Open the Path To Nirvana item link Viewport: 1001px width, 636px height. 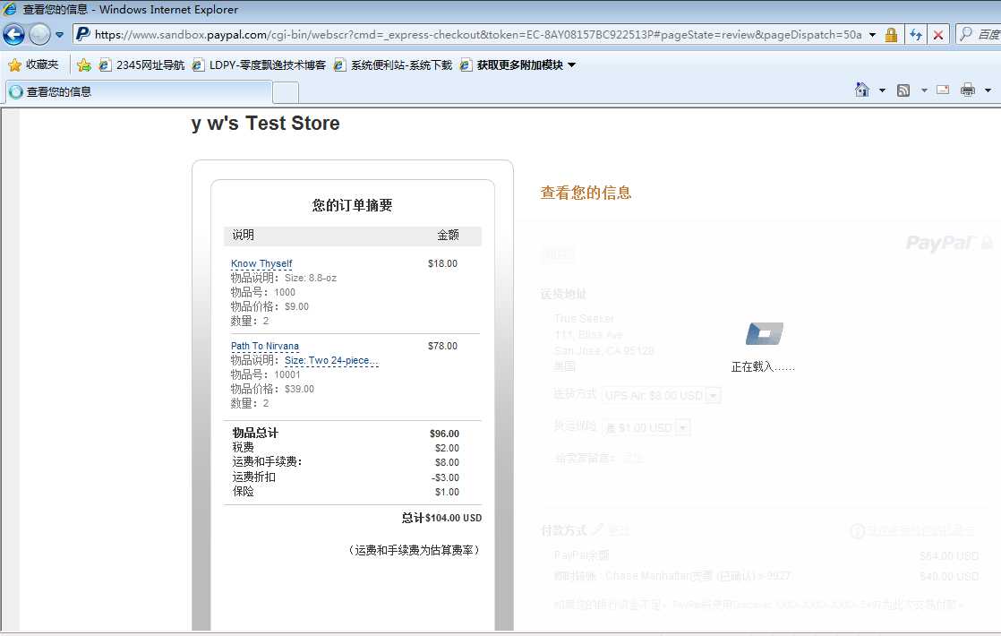pos(264,345)
